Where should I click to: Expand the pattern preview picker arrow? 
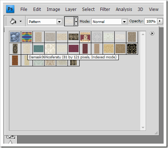[x=76, y=21]
